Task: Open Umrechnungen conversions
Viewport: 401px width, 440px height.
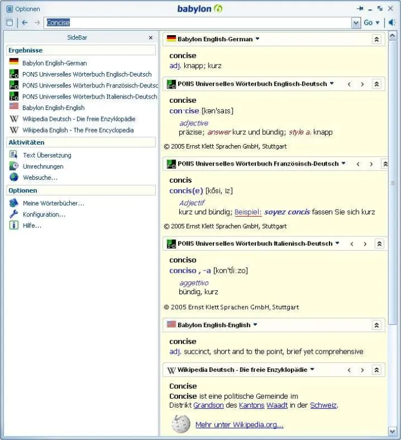Action: pyautogui.click(x=43, y=167)
